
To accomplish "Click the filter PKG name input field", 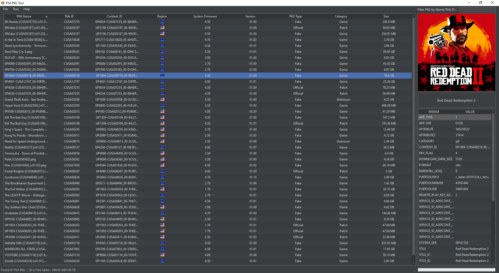I will pyautogui.click(x=477, y=10).
